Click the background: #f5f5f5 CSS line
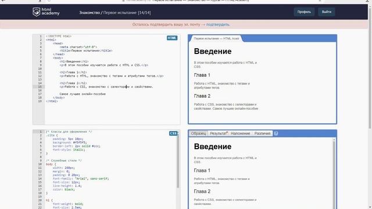 (x=69, y=142)
